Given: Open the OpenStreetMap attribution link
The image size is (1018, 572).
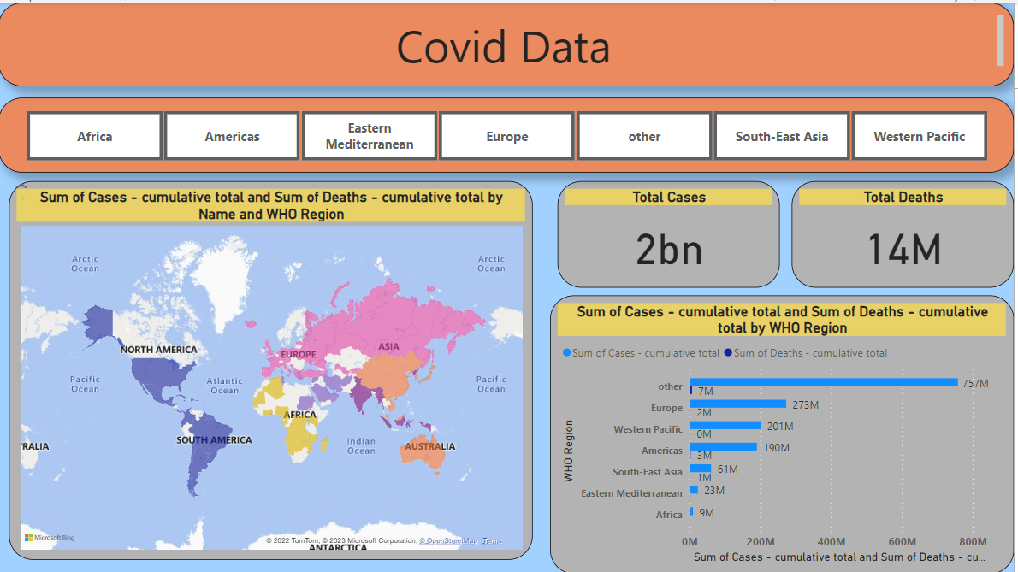Looking at the screenshot, I should (x=448, y=541).
